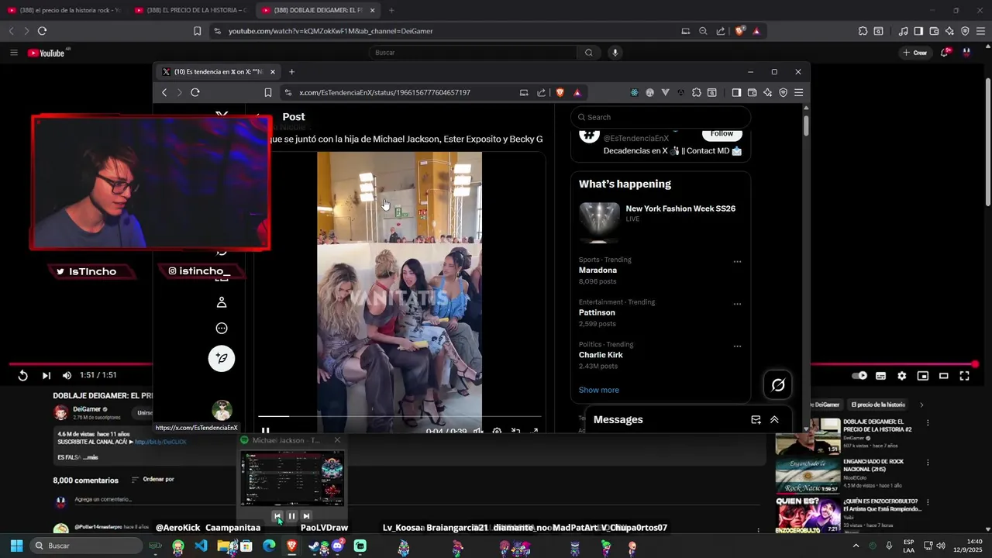Enter YouTube fullscreen mode
This screenshot has height=558, width=992.
[x=964, y=376]
